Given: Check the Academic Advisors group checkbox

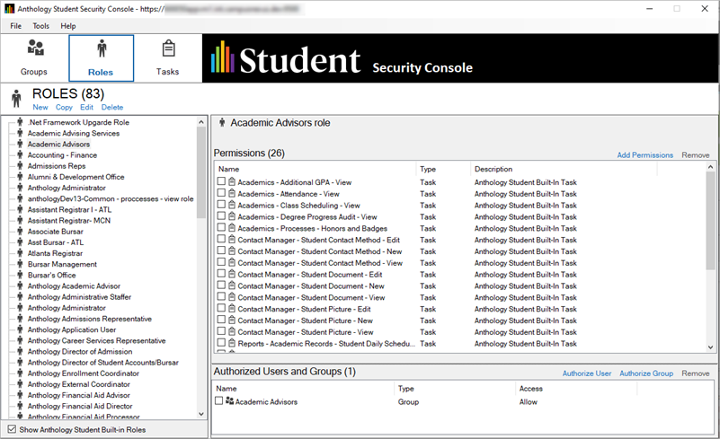Looking at the screenshot, I should pos(219,400).
